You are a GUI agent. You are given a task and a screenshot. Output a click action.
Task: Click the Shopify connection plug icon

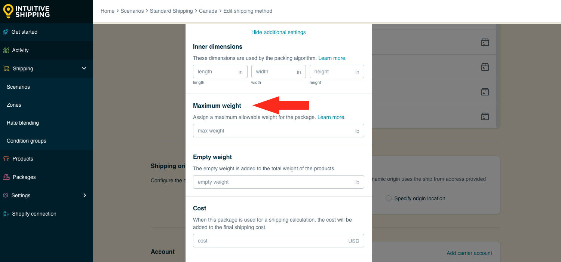point(6,214)
